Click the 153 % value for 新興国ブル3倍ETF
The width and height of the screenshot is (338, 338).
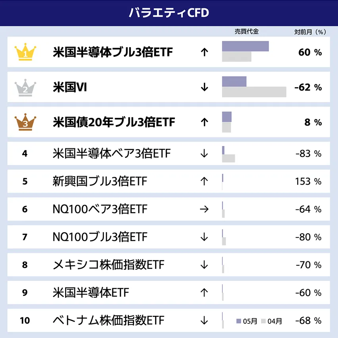(x=308, y=181)
